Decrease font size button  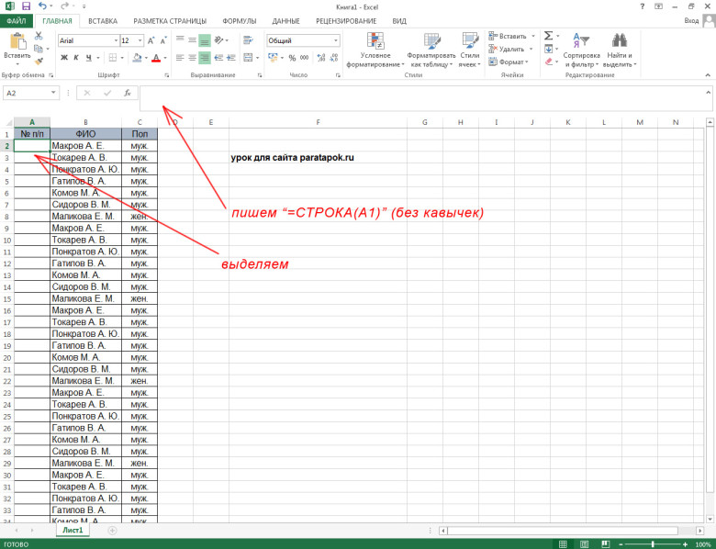(163, 40)
